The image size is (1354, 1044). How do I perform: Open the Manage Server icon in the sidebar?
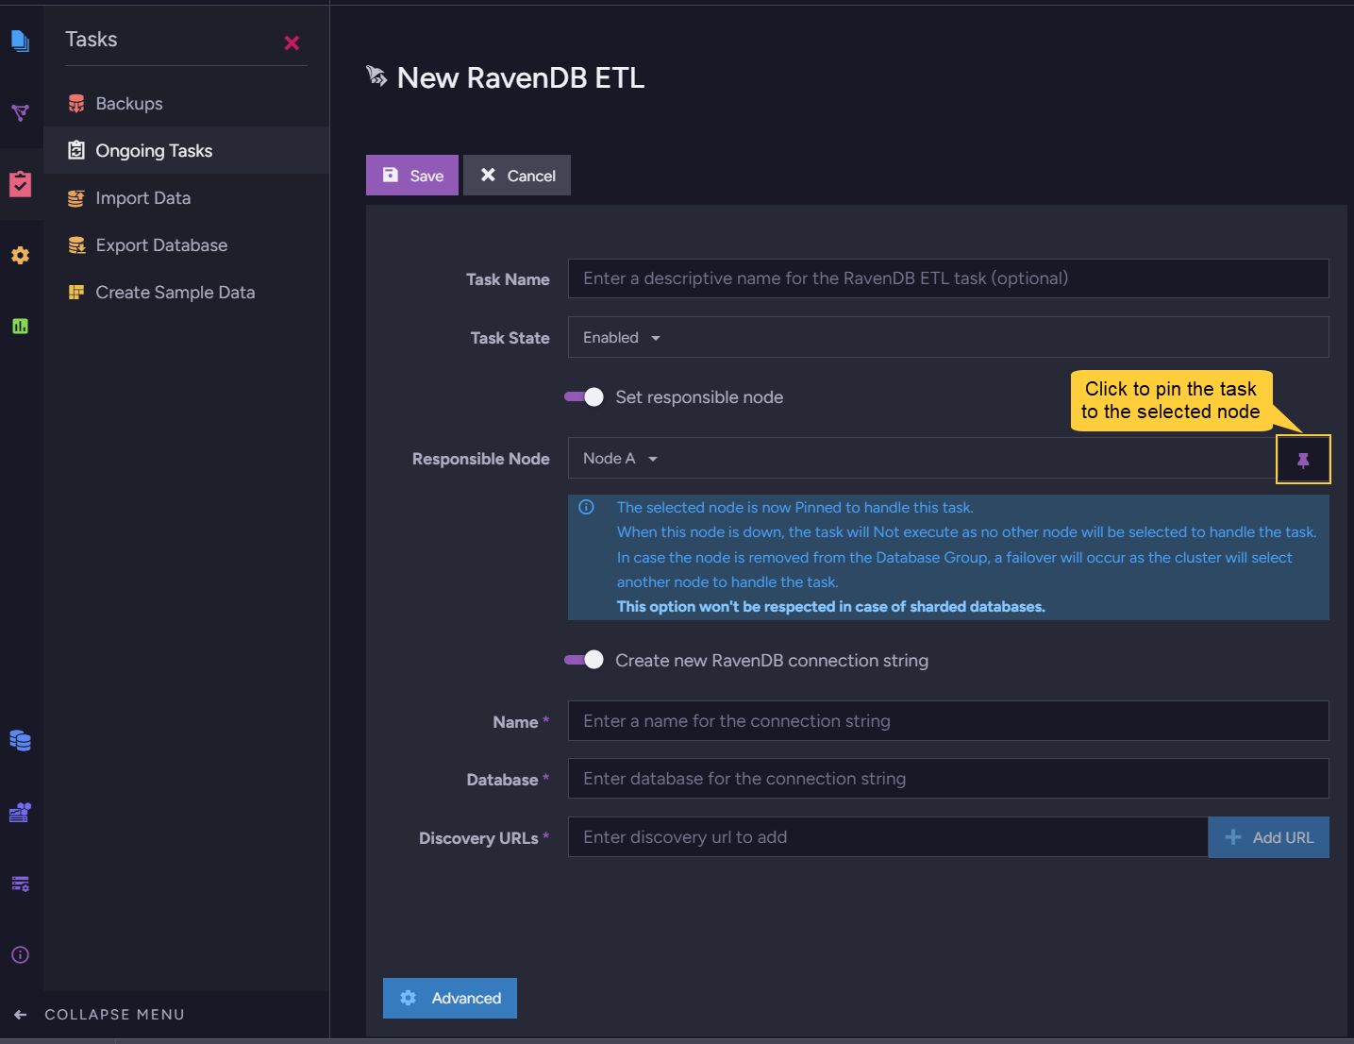pyautogui.click(x=20, y=812)
